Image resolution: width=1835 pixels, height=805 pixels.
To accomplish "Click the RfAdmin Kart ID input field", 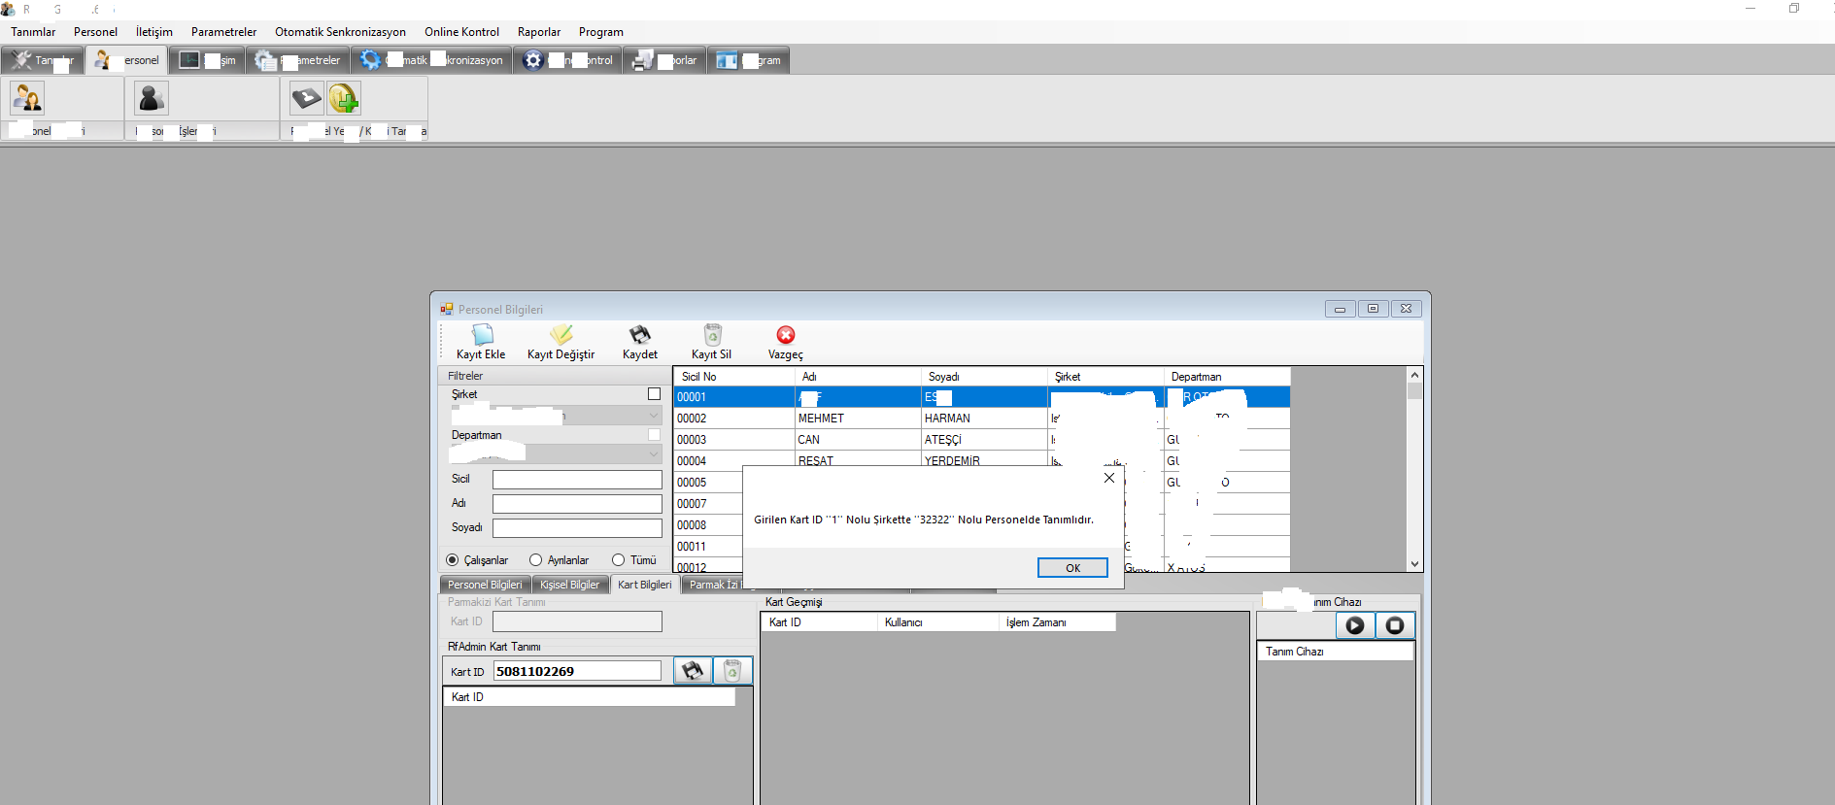I will (577, 671).
